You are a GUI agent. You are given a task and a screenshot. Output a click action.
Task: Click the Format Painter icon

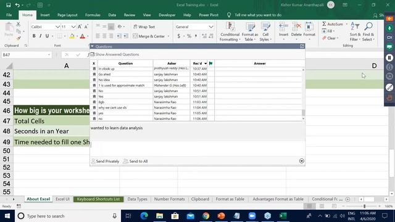pyautogui.click(x=18, y=38)
